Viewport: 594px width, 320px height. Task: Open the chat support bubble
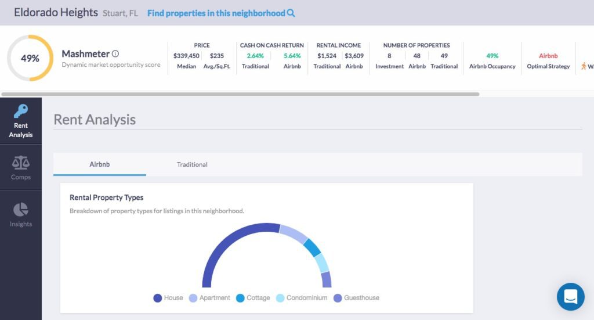click(x=570, y=296)
